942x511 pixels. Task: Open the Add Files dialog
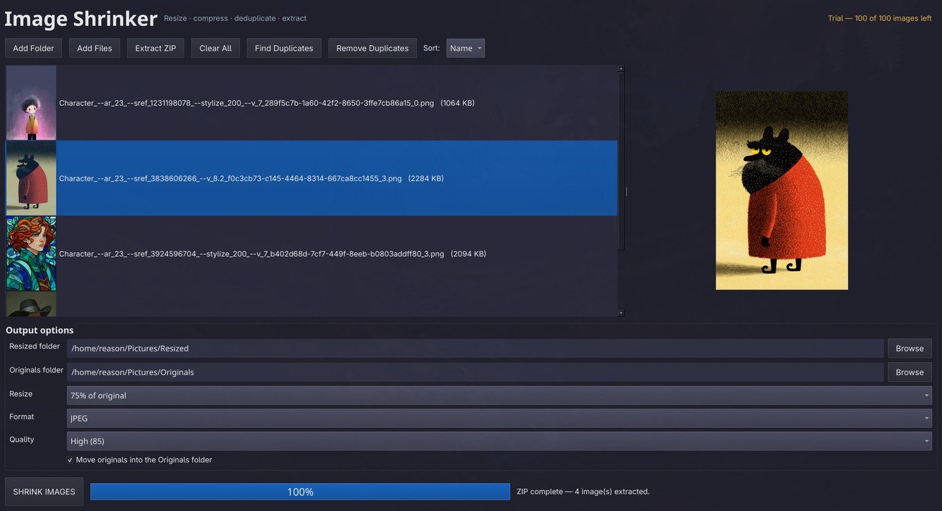click(95, 48)
